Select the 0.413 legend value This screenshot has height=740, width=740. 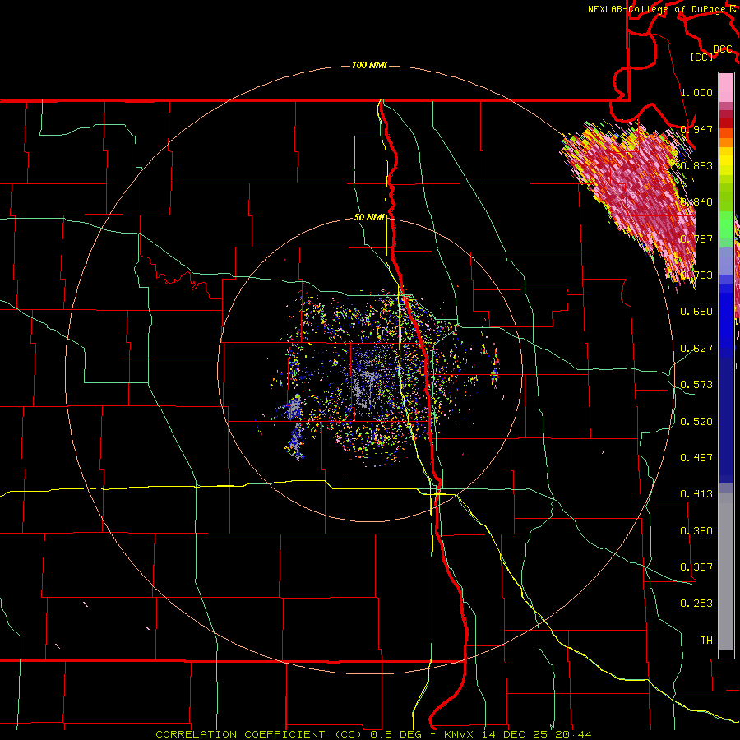point(696,493)
